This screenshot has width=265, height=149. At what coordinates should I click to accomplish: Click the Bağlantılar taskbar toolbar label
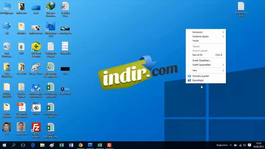[x=222, y=145]
